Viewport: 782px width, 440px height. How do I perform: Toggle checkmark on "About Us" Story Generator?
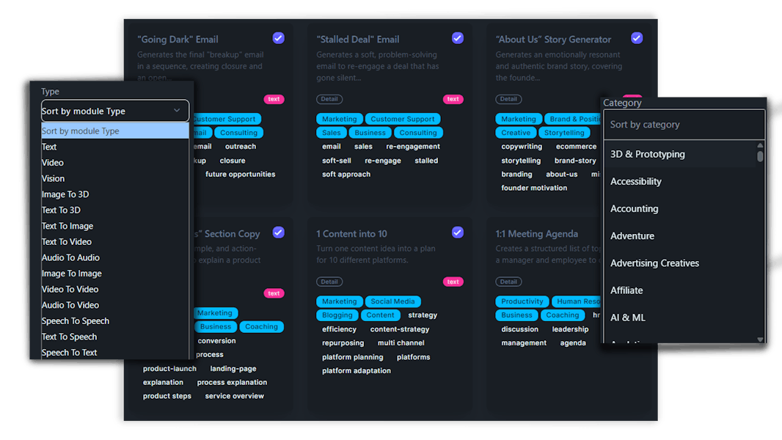(637, 38)
